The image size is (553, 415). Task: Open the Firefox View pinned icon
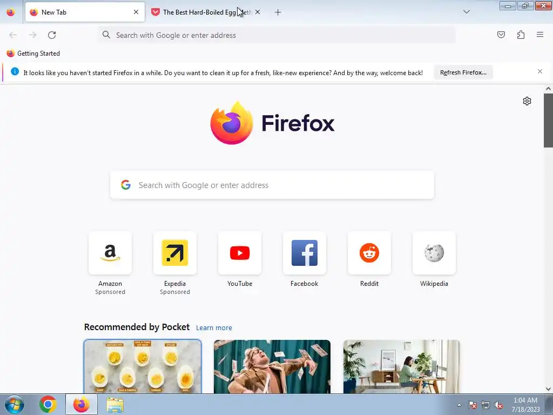(11, 12)
